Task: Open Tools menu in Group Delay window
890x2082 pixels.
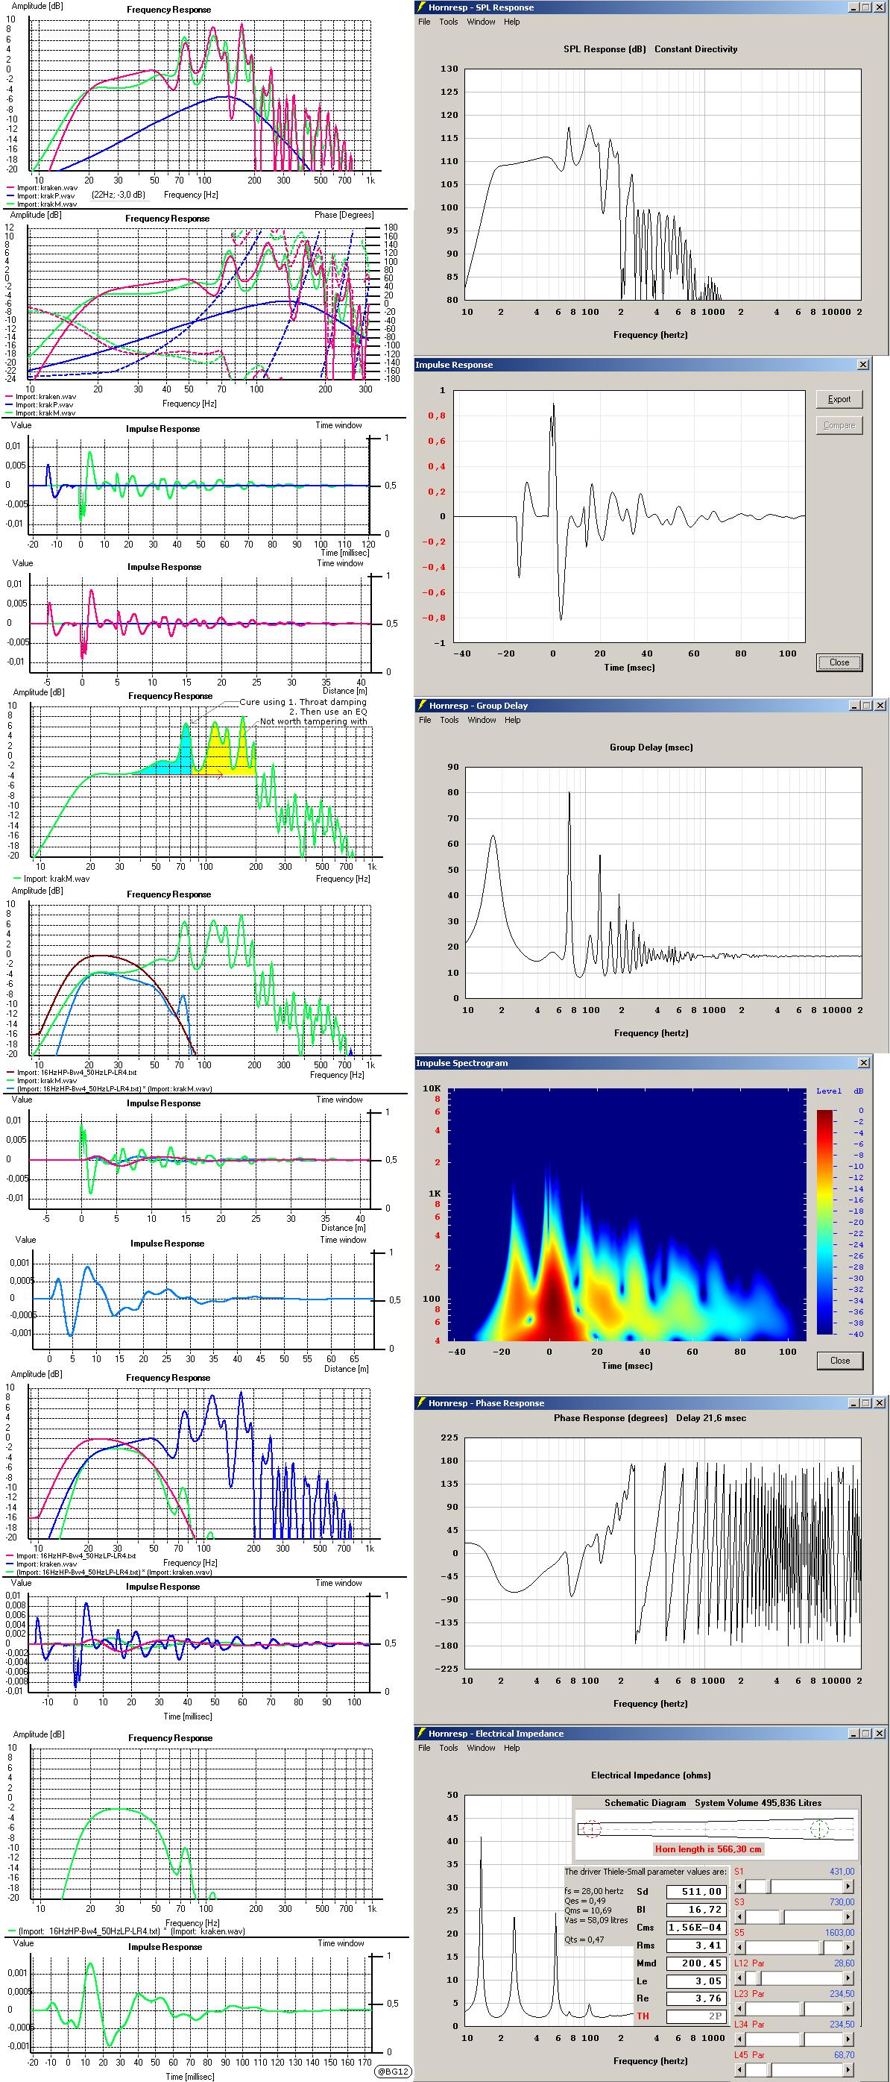Action: click(449, 720)
